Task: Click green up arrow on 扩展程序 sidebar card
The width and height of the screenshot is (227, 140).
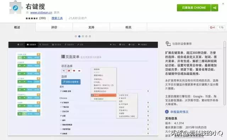Action: coord(20,66)
